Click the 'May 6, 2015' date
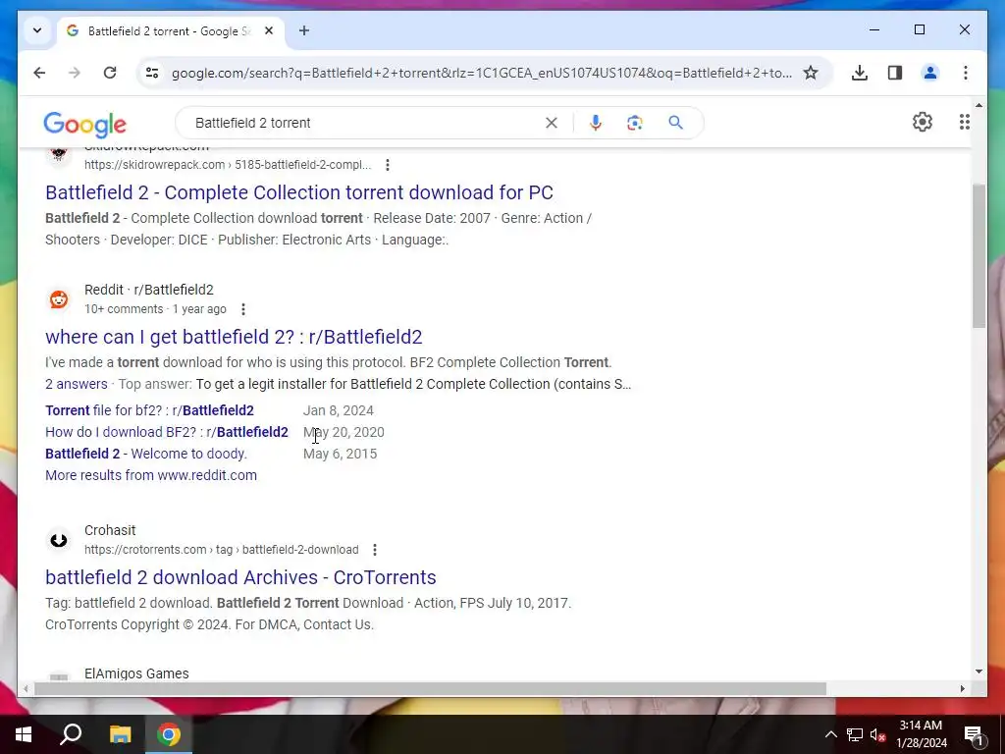1005x754 pixels. click(x=340, y=454)
